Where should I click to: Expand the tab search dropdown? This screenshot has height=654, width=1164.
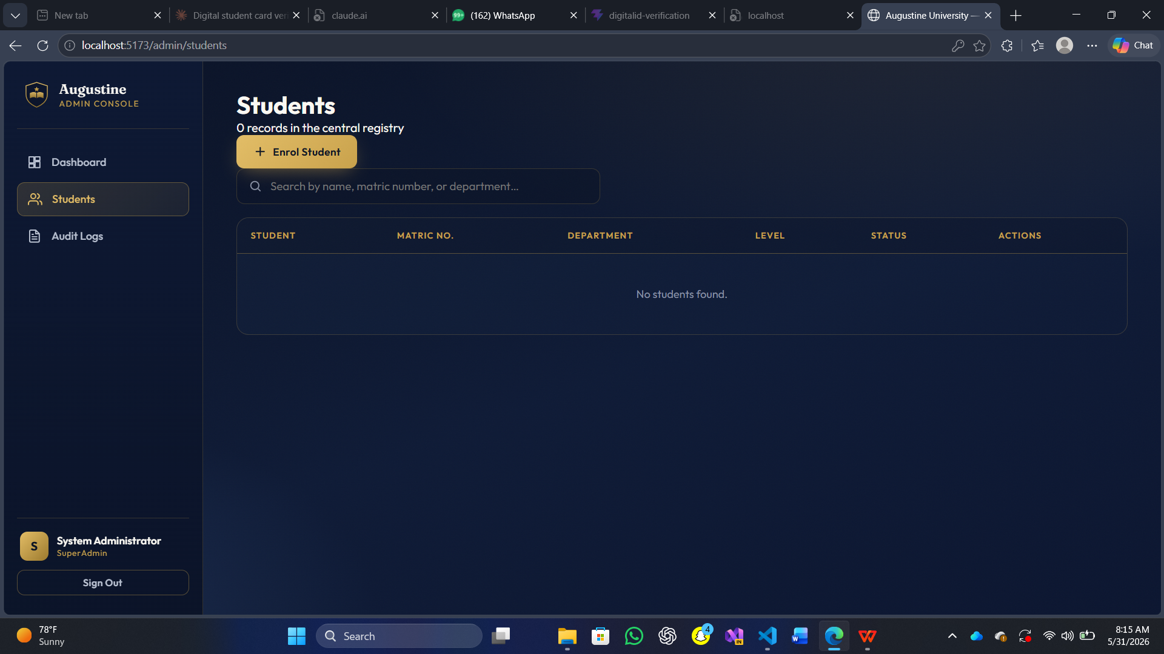coord(15,15)
